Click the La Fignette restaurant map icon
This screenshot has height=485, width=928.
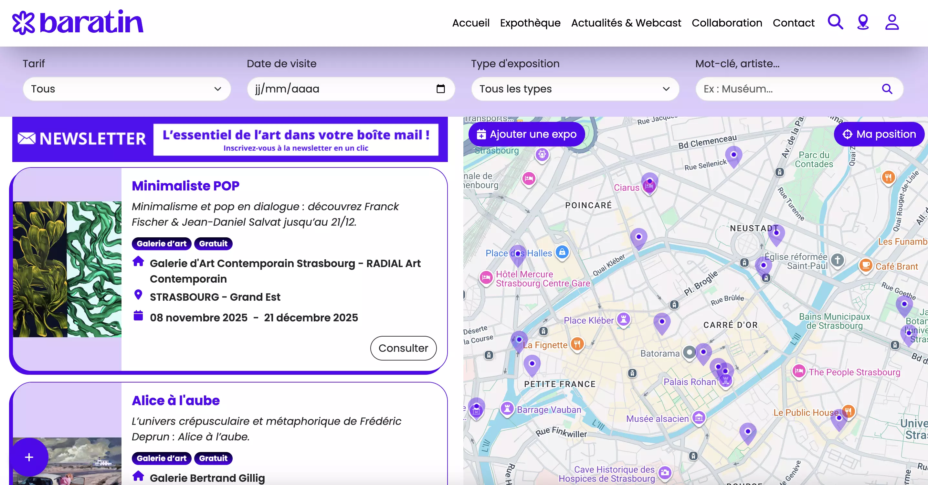point(577,344)
